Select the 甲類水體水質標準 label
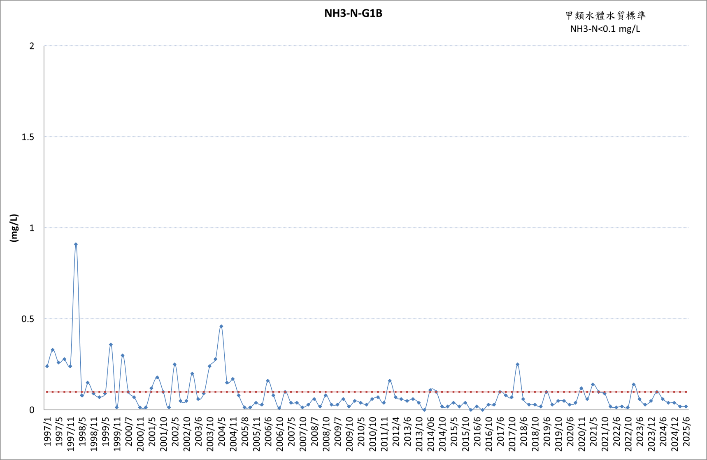Viewport: 707px width, 460px height. (605, 16)
